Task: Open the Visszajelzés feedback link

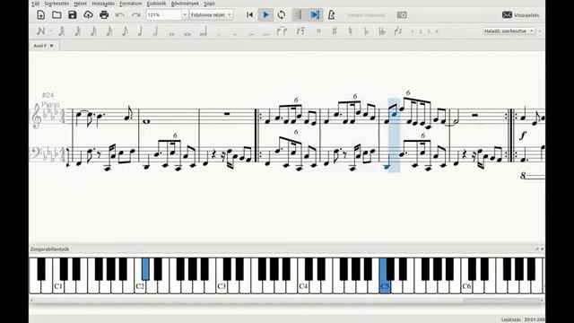Action: pos(520,15)
